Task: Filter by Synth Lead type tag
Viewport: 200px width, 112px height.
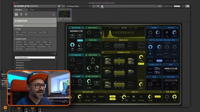Action: 32,32
